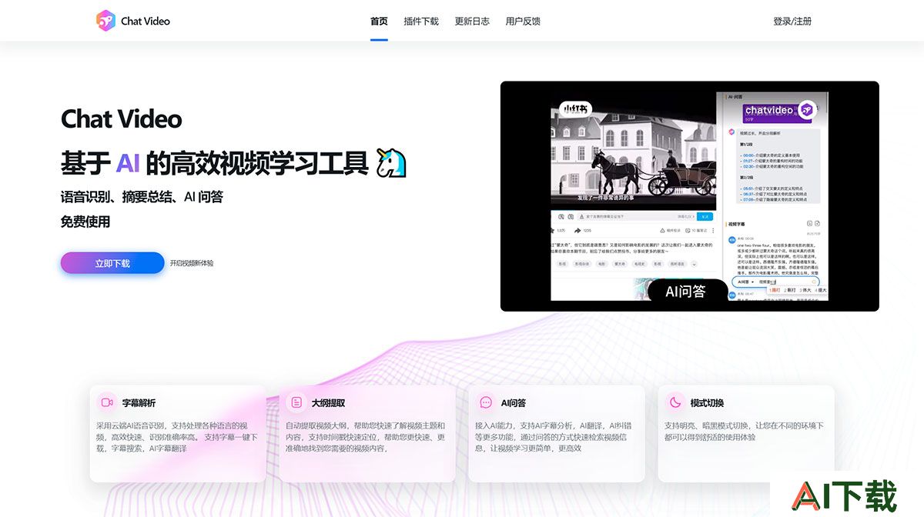The width and height of the screenshot is (924, 517).
Task: Click the Chat Video brand name in header
Action: [x=146, y=21]
